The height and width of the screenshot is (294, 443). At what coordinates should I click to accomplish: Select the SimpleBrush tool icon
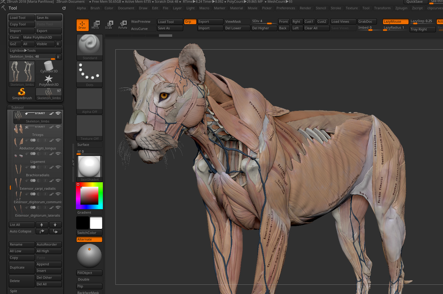click(22, 94)
